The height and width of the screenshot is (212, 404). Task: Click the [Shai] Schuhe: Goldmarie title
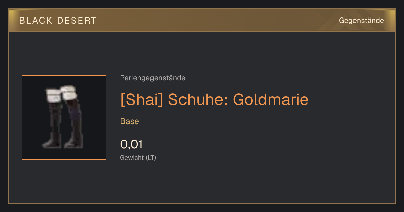tap(214, 100)
